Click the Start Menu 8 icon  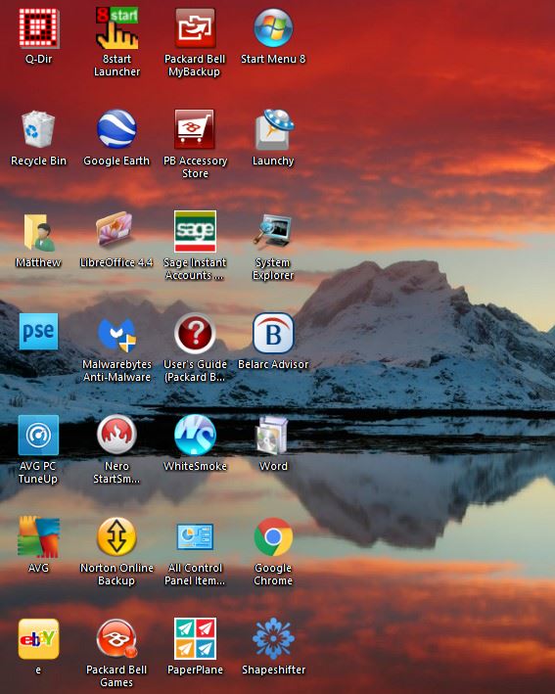point(273,28)
